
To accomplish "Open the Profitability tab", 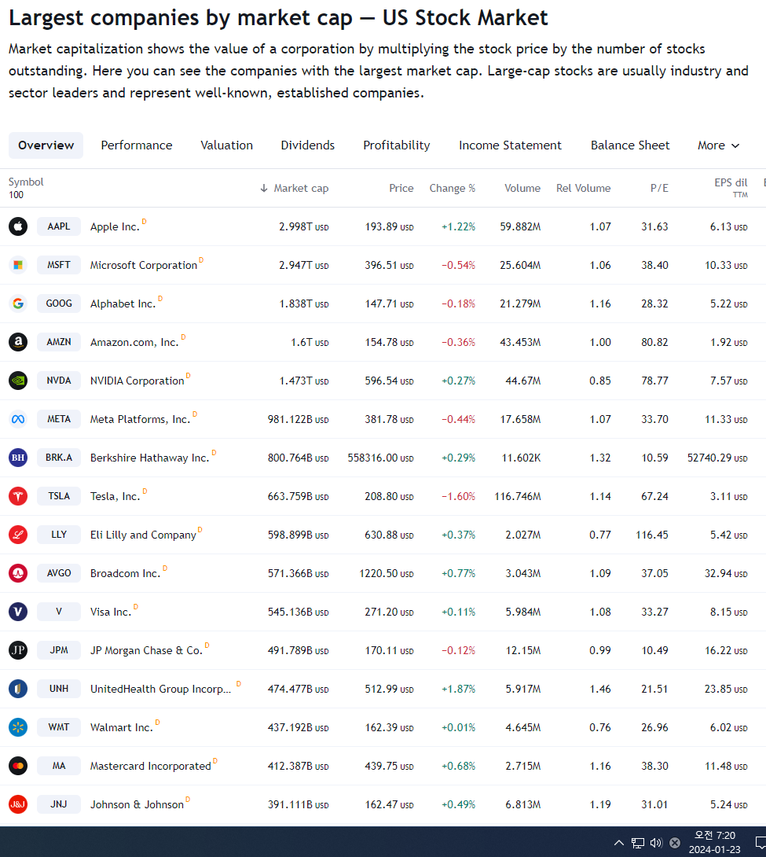I will [x=397, y=145].
